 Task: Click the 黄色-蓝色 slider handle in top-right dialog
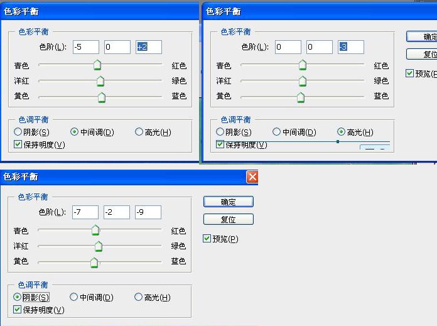click(301, 97)
